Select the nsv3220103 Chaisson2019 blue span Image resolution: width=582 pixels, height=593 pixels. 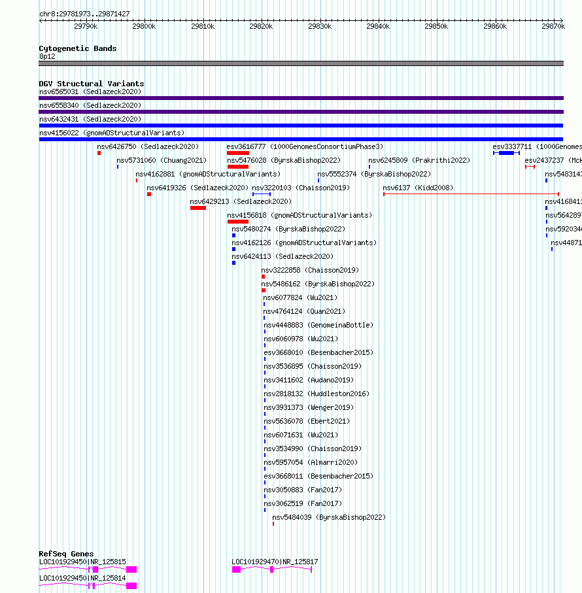pos(262,194)
